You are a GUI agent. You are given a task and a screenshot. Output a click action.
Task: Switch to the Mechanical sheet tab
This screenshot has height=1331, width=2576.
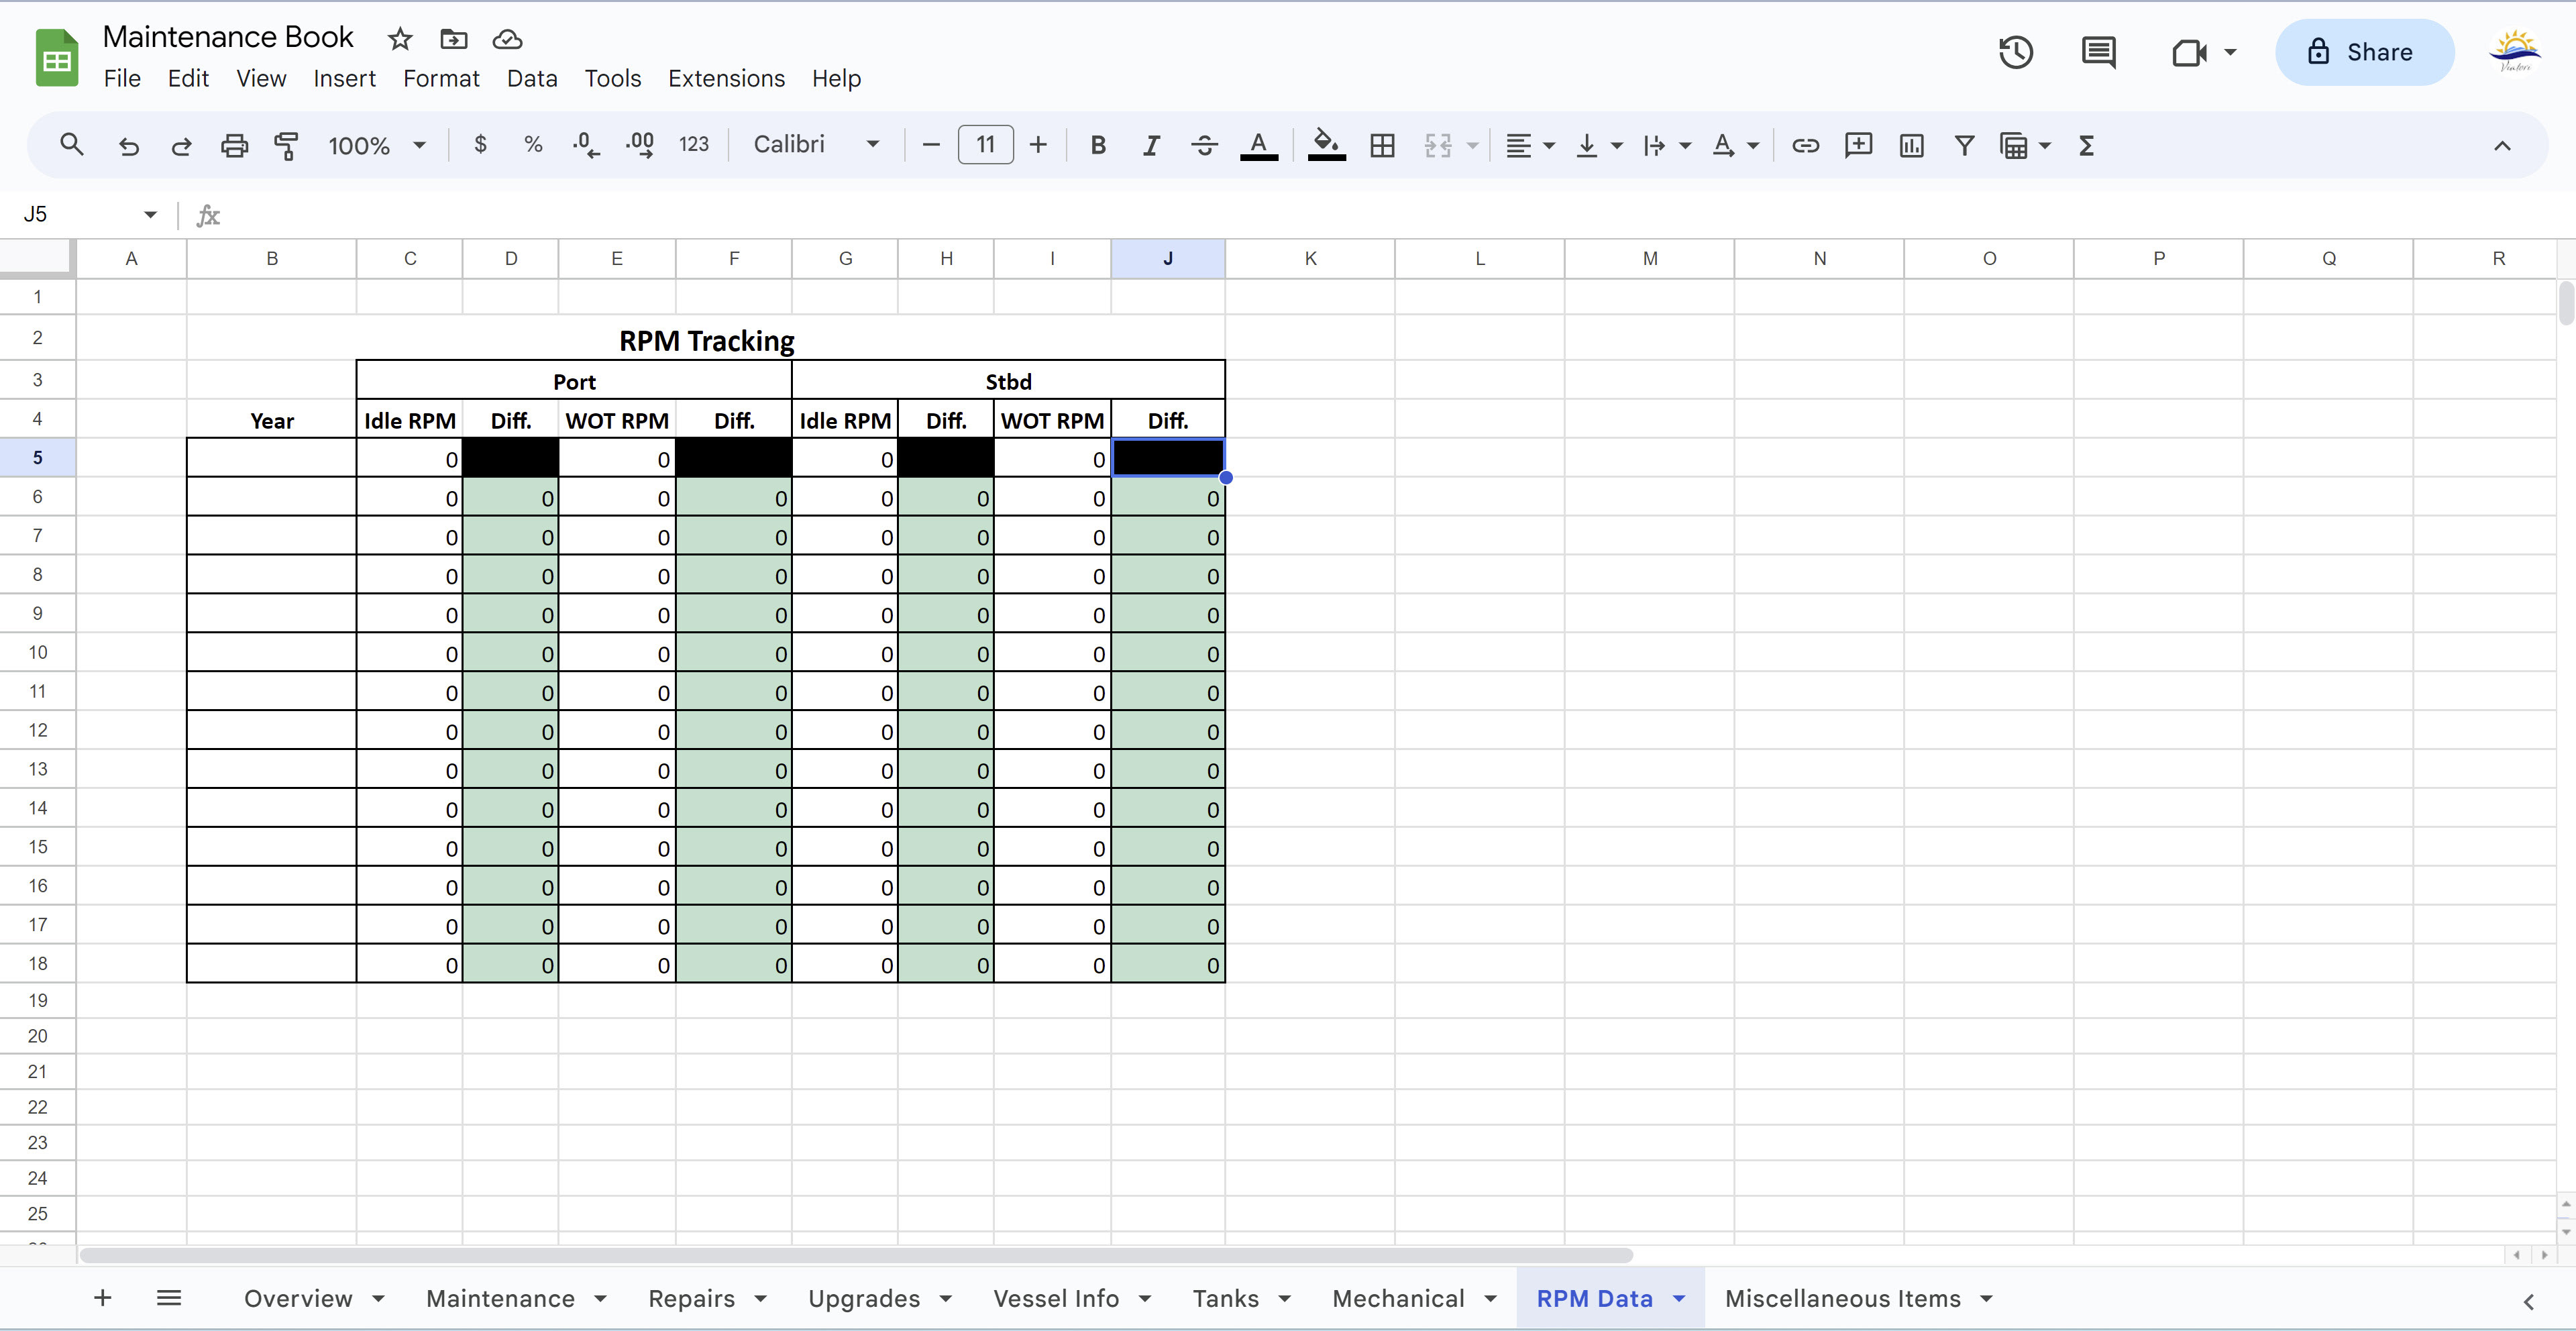coord(1398,1298)
